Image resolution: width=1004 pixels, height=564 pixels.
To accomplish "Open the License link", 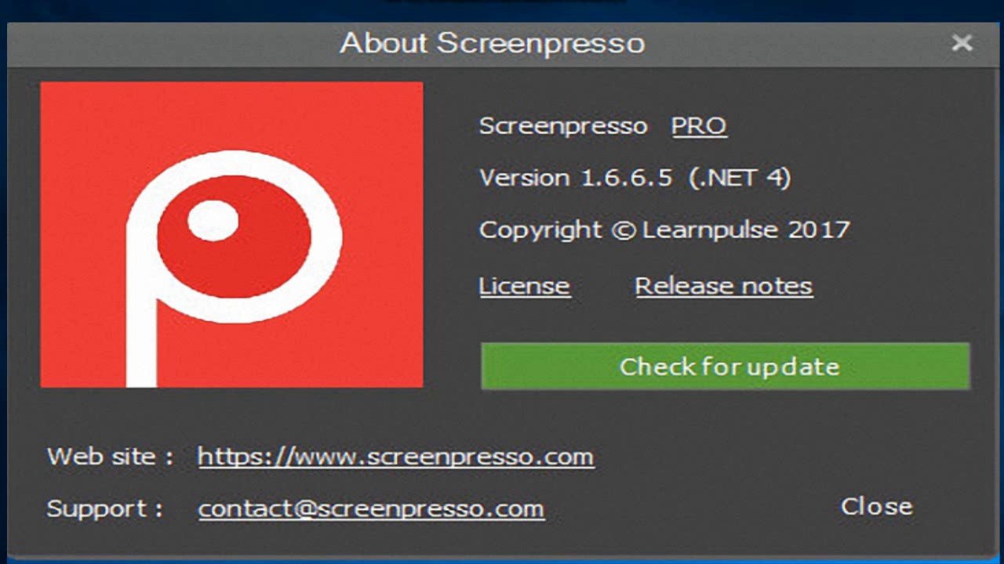I will 524,286.
